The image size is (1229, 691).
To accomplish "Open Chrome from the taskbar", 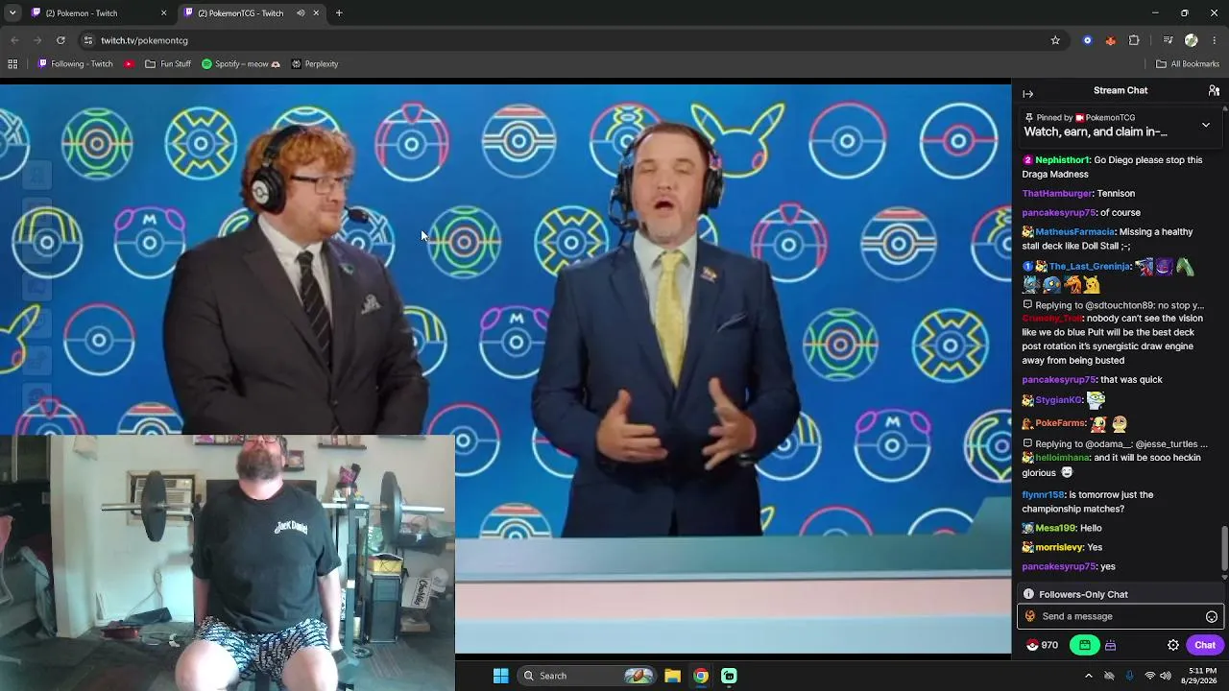I will click(701, 676).
